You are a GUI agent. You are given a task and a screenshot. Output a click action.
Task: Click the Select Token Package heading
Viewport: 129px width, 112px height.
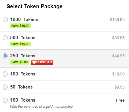pyautogui.click(x=35, y=6)
